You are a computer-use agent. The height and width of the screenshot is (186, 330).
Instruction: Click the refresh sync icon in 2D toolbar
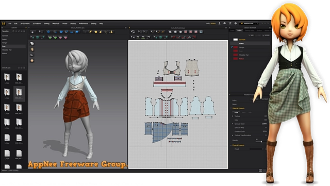tap(133, 32)
